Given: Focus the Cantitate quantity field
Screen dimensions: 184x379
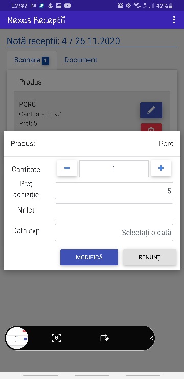Looking at the screenshot, I should 114,169.
